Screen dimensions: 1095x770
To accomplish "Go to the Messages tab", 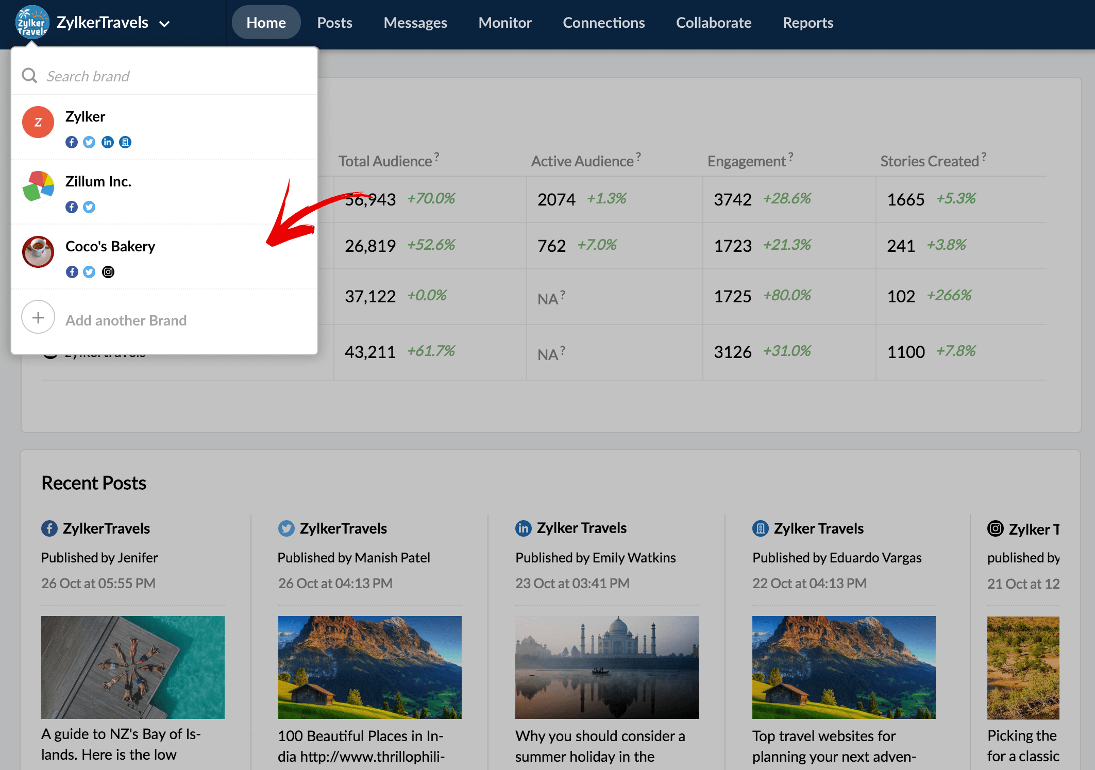I will 415,23.
